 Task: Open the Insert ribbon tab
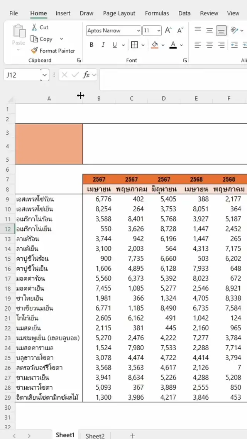tap(63, 13)
